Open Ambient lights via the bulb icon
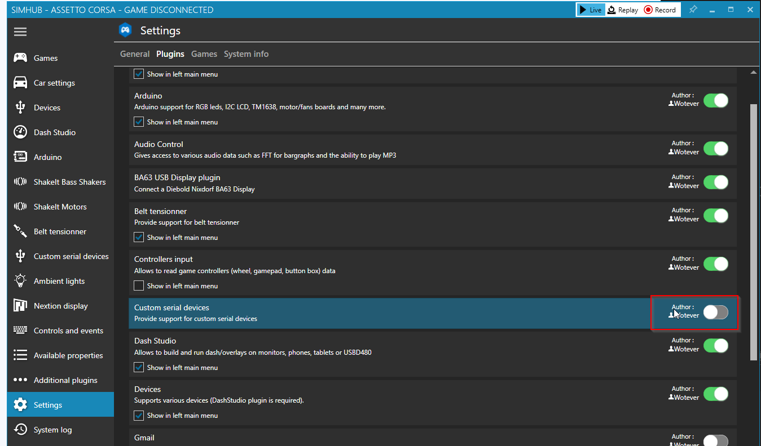This screenshot has width=761, height=446. [x=20, y=280]
